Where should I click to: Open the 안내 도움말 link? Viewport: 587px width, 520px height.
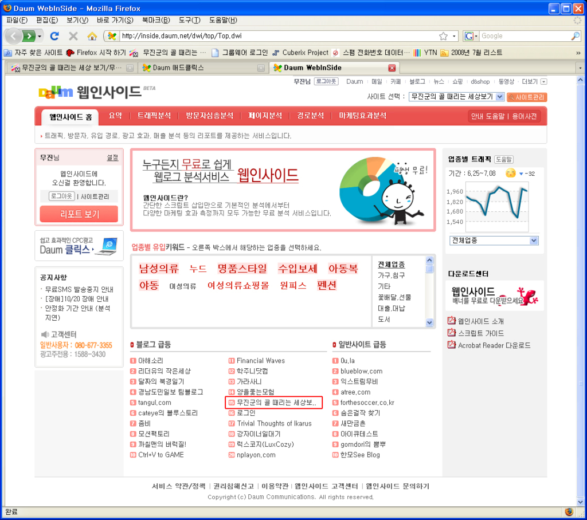(488, 116)
